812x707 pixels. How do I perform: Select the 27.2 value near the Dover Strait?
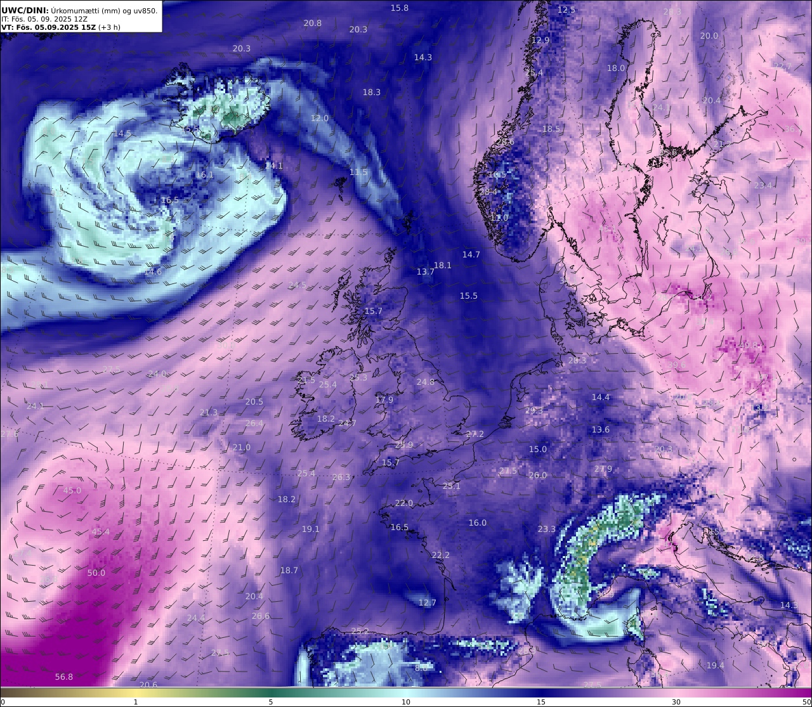click(475, 435)
